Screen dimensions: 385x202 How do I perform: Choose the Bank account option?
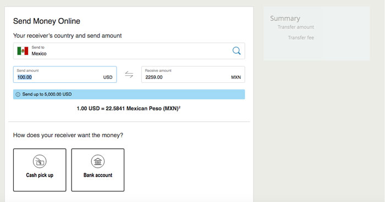click(98, 170)
